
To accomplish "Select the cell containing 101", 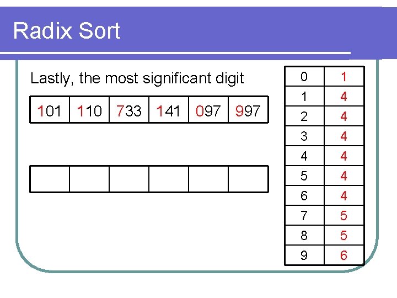I will pos(50,110).
